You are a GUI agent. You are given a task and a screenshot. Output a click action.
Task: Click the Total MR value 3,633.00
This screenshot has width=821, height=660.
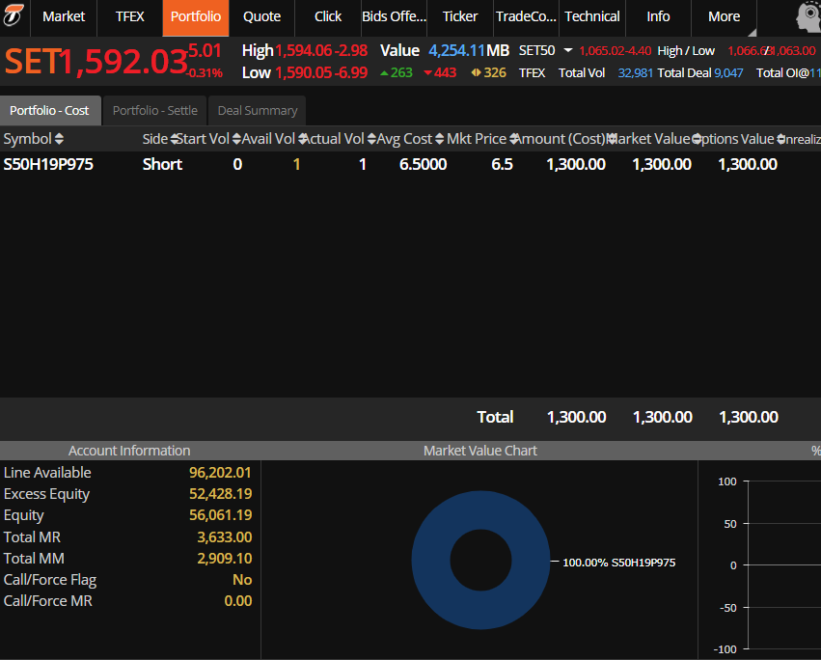(225, 536)
